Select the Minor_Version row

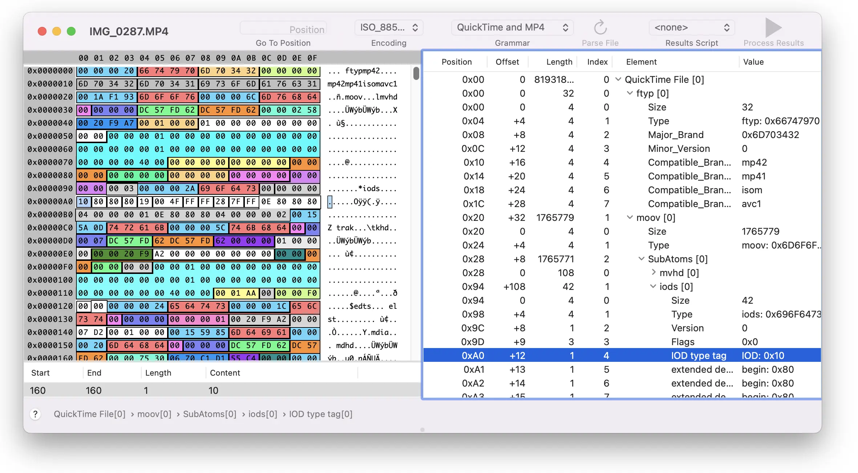click(622, 149)
